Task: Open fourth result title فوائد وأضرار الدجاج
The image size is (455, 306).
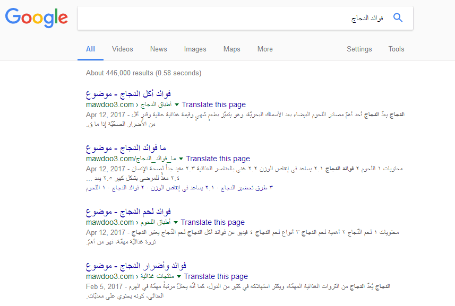Action: click(136, 266)
